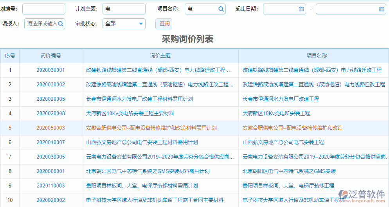Viewport: 389px width, 207px height.
Task: Open inquiry number 2020010007
Action: point(50,143)
